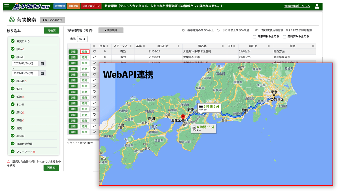Include expired items via 期限切れも含める checkbox
Image resolution: width=340 pixels, height=194 pixels.
[254, 37]
